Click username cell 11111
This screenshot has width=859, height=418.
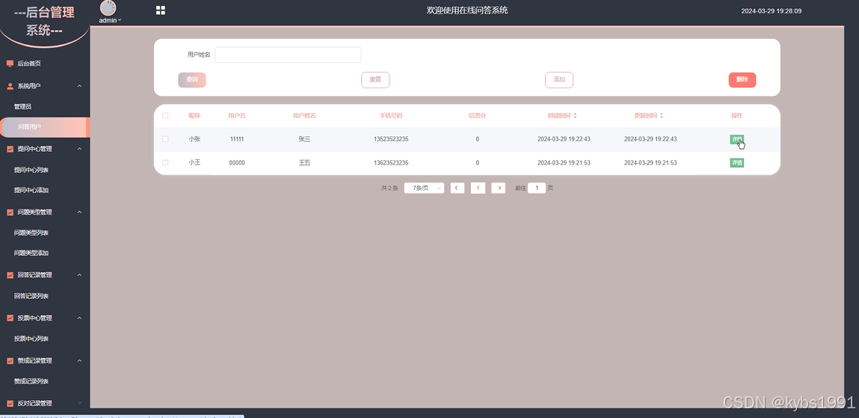click(x=237, y=139)
